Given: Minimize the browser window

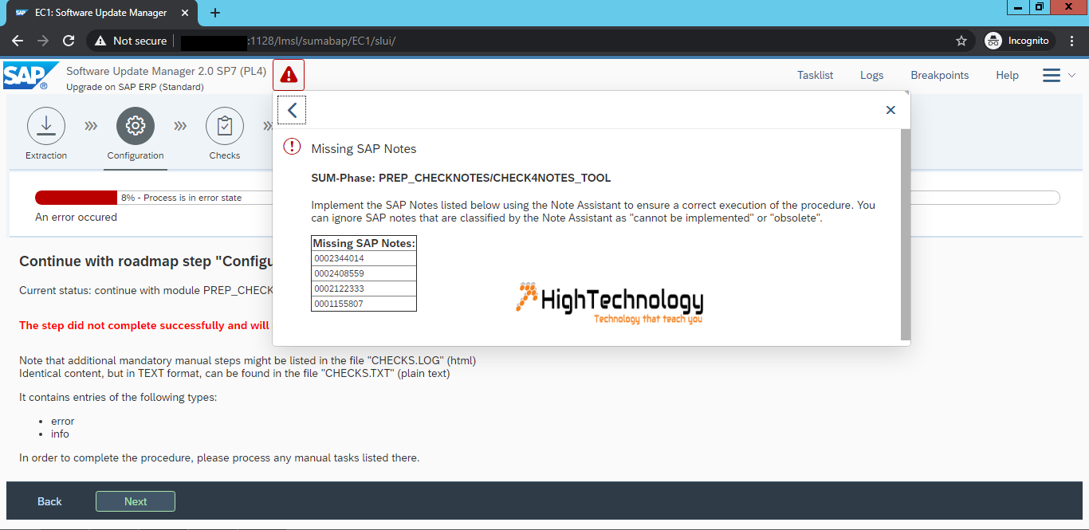Looking at the screenshot, I should click(x=1018, y=7).
